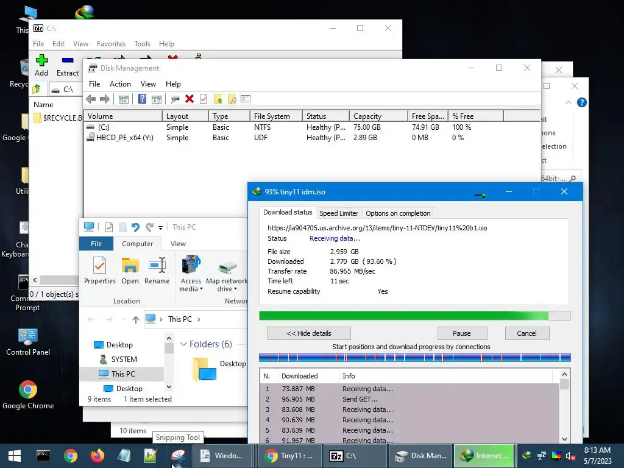Open the File tab in This PC window
The image size is (624, 468).
pyautogui.click(x=96, y=244)
